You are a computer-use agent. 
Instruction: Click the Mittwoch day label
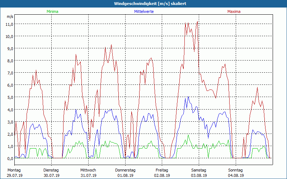pyautogui.click(x=88, y=170)
